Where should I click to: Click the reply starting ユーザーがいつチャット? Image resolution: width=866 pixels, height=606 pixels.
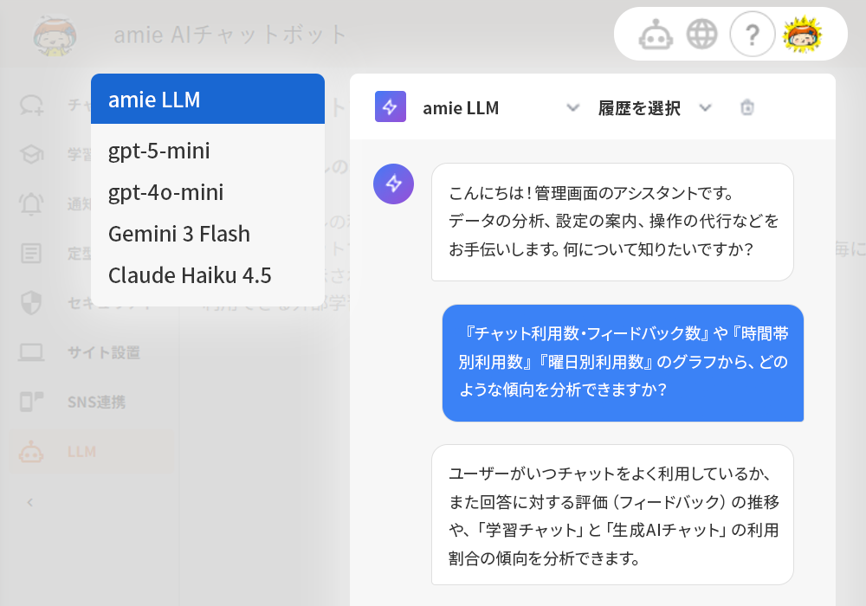point(612,514)
